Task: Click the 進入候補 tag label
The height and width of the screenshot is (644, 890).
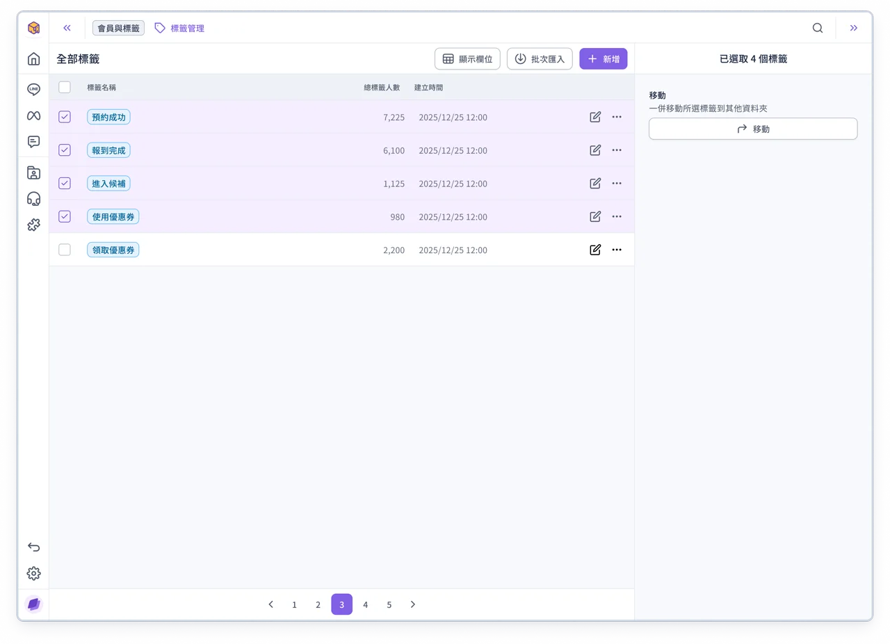Action: tap(109, 184)
